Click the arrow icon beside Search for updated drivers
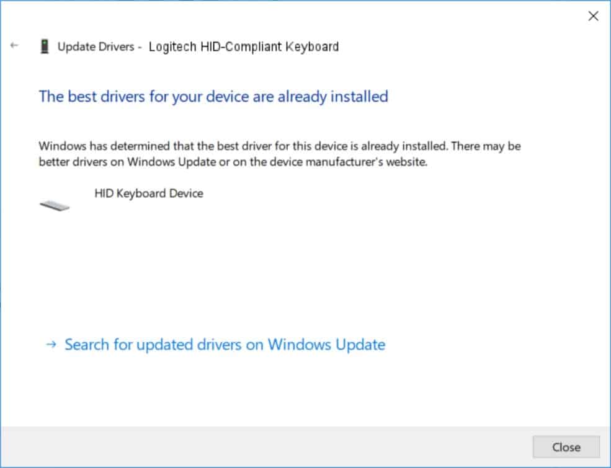This screenshot has width=611, height=468. (x=52, y=345)
